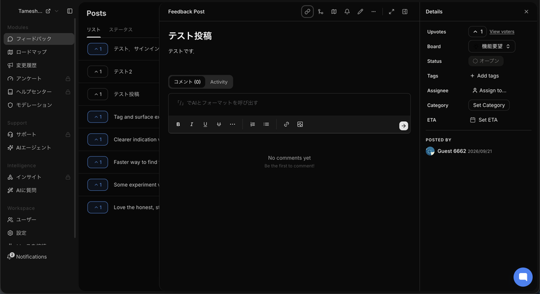Open フィードバック module
The width and height of the screenshot is (540, 294).
[x=39, y=39]
